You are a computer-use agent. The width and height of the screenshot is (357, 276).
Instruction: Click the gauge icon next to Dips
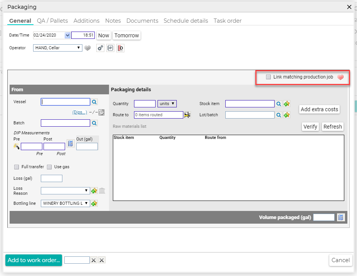coord(102,112)
